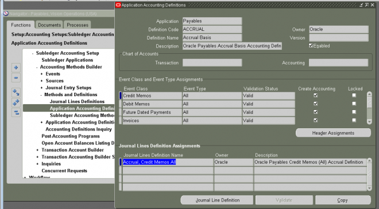Click the Expand All navigator button
Screen dimensions: 379x209
tap(16, 102)
